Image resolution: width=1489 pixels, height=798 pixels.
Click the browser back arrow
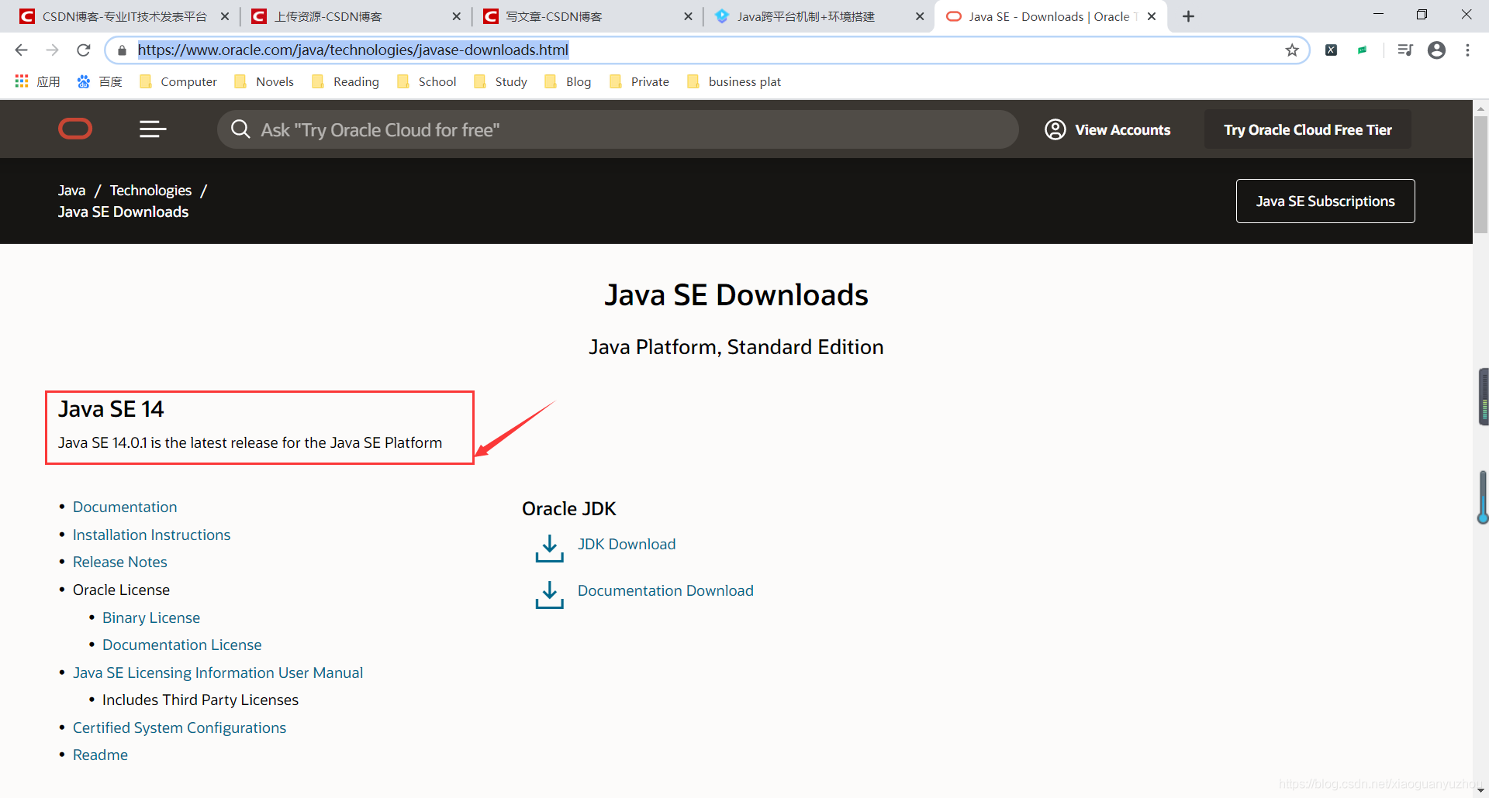[21, 50]
